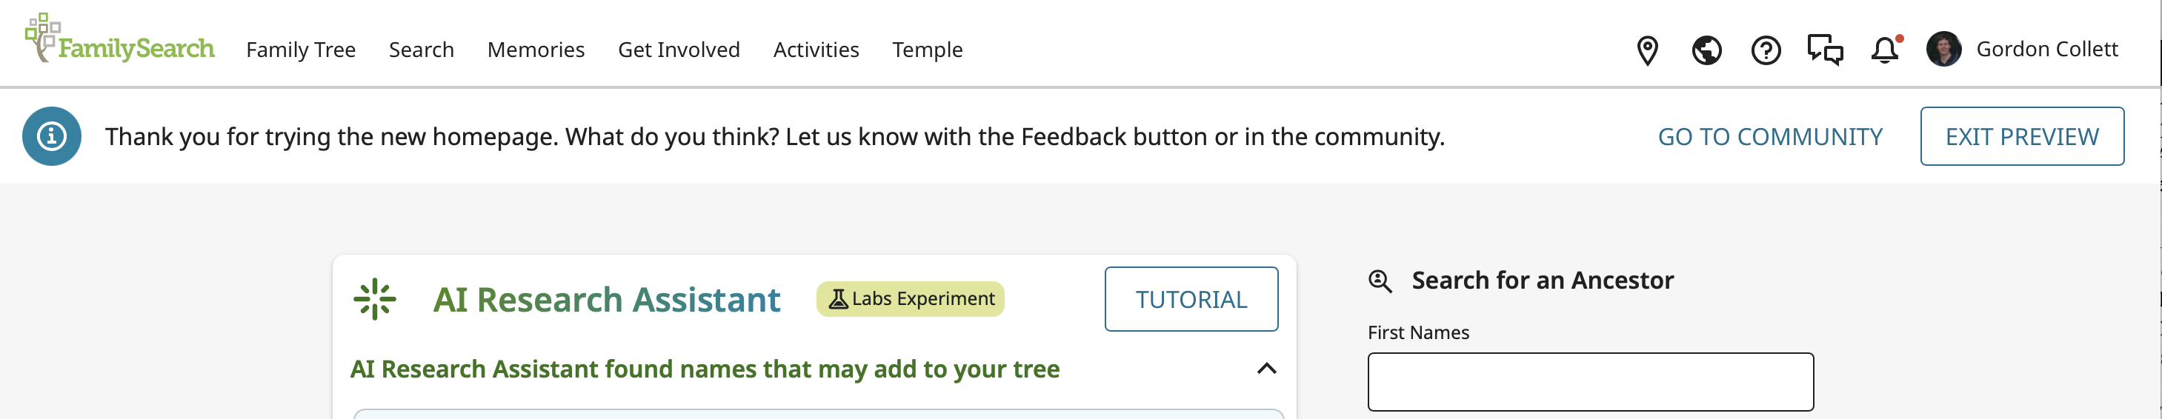View notifications via bell icon

pyautogui.click(x=1884, y=50)
